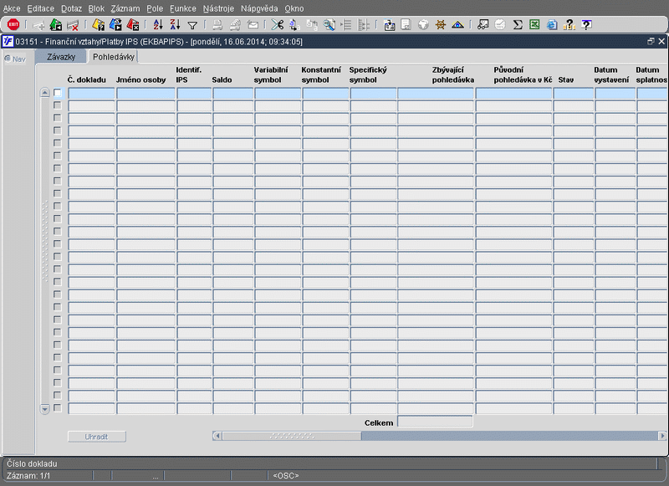The height and width of the screenshot is (486, 669).
Task: Open the Okno menu
Action: pyautogui.click(x=294, y=8)
